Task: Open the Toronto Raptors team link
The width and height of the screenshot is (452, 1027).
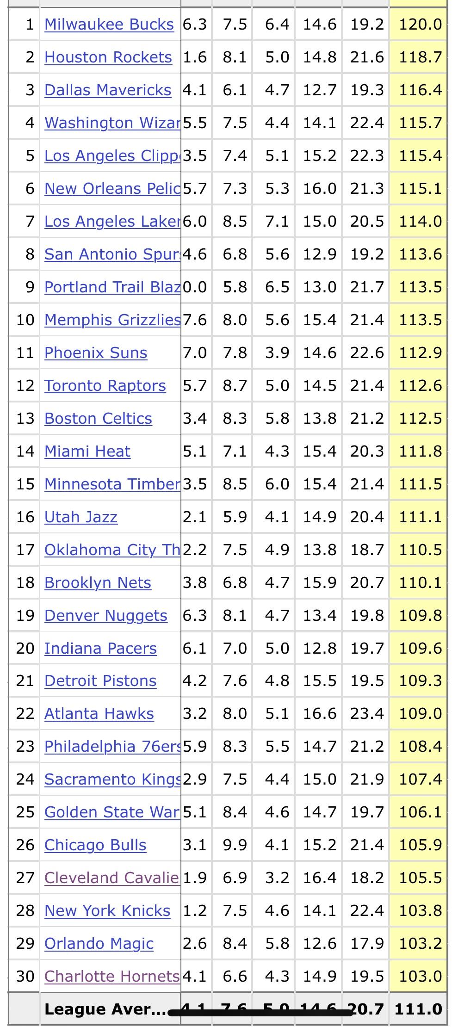Action: coord(105,386)
